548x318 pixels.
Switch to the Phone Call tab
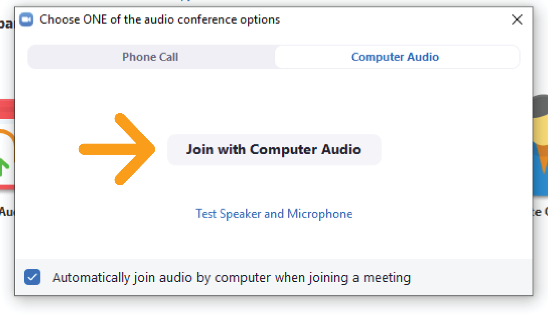[150, 57]
